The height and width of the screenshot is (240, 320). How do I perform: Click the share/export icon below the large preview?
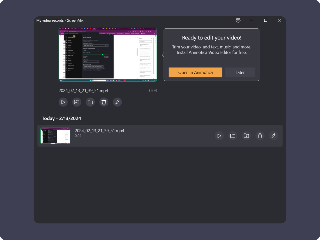tap(77, 102)
